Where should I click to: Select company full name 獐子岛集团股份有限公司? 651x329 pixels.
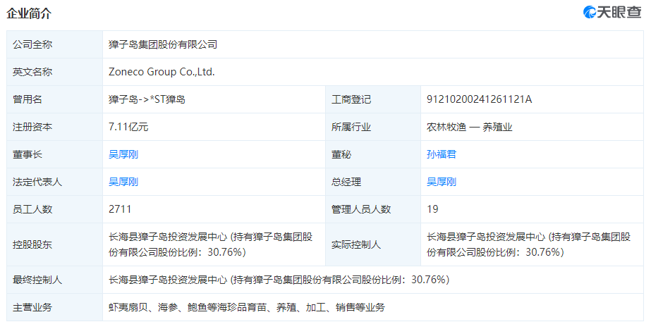tap(163, 44)
